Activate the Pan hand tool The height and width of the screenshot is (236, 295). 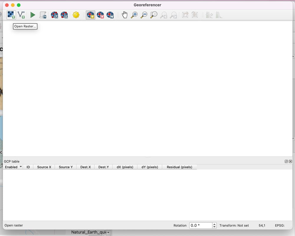[125, 15]
